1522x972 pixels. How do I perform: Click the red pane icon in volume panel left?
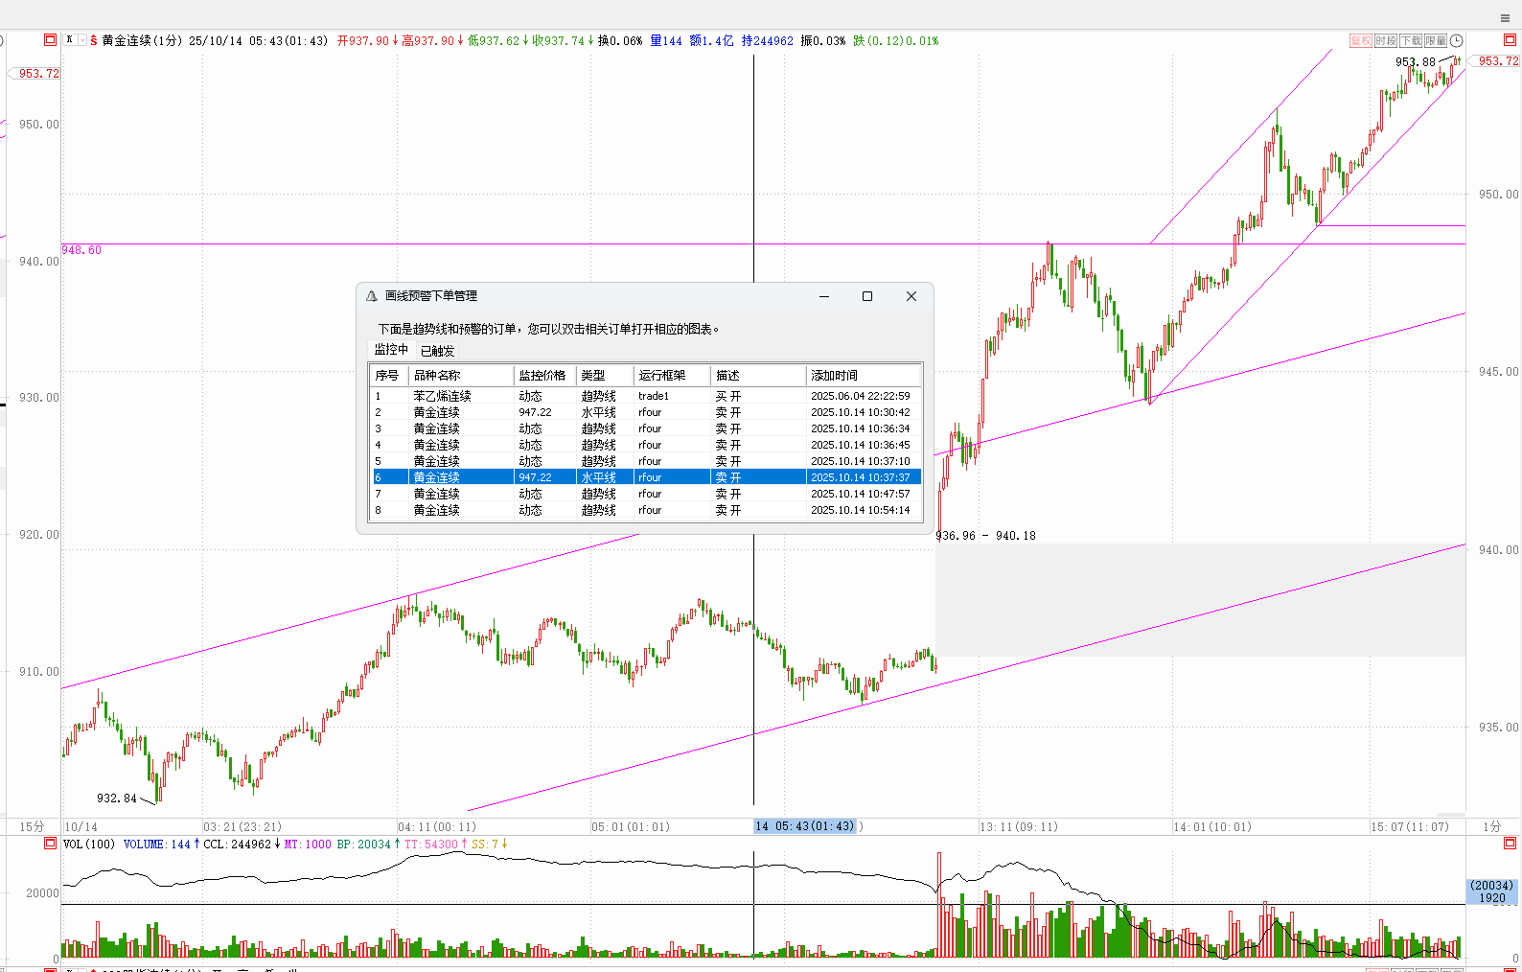[x=51, y=844]
